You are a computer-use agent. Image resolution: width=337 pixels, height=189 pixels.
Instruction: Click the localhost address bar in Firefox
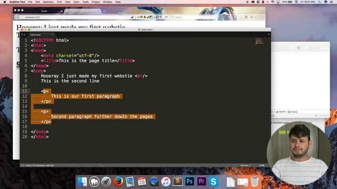pos(75,17)
